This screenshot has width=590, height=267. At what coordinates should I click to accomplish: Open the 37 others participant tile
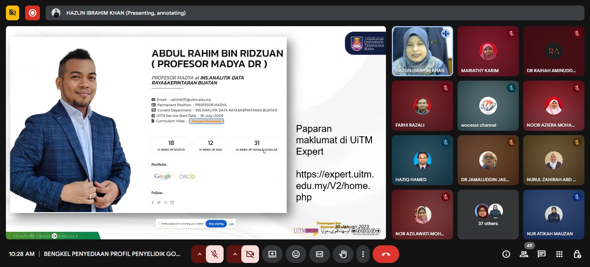pos(488,215)
